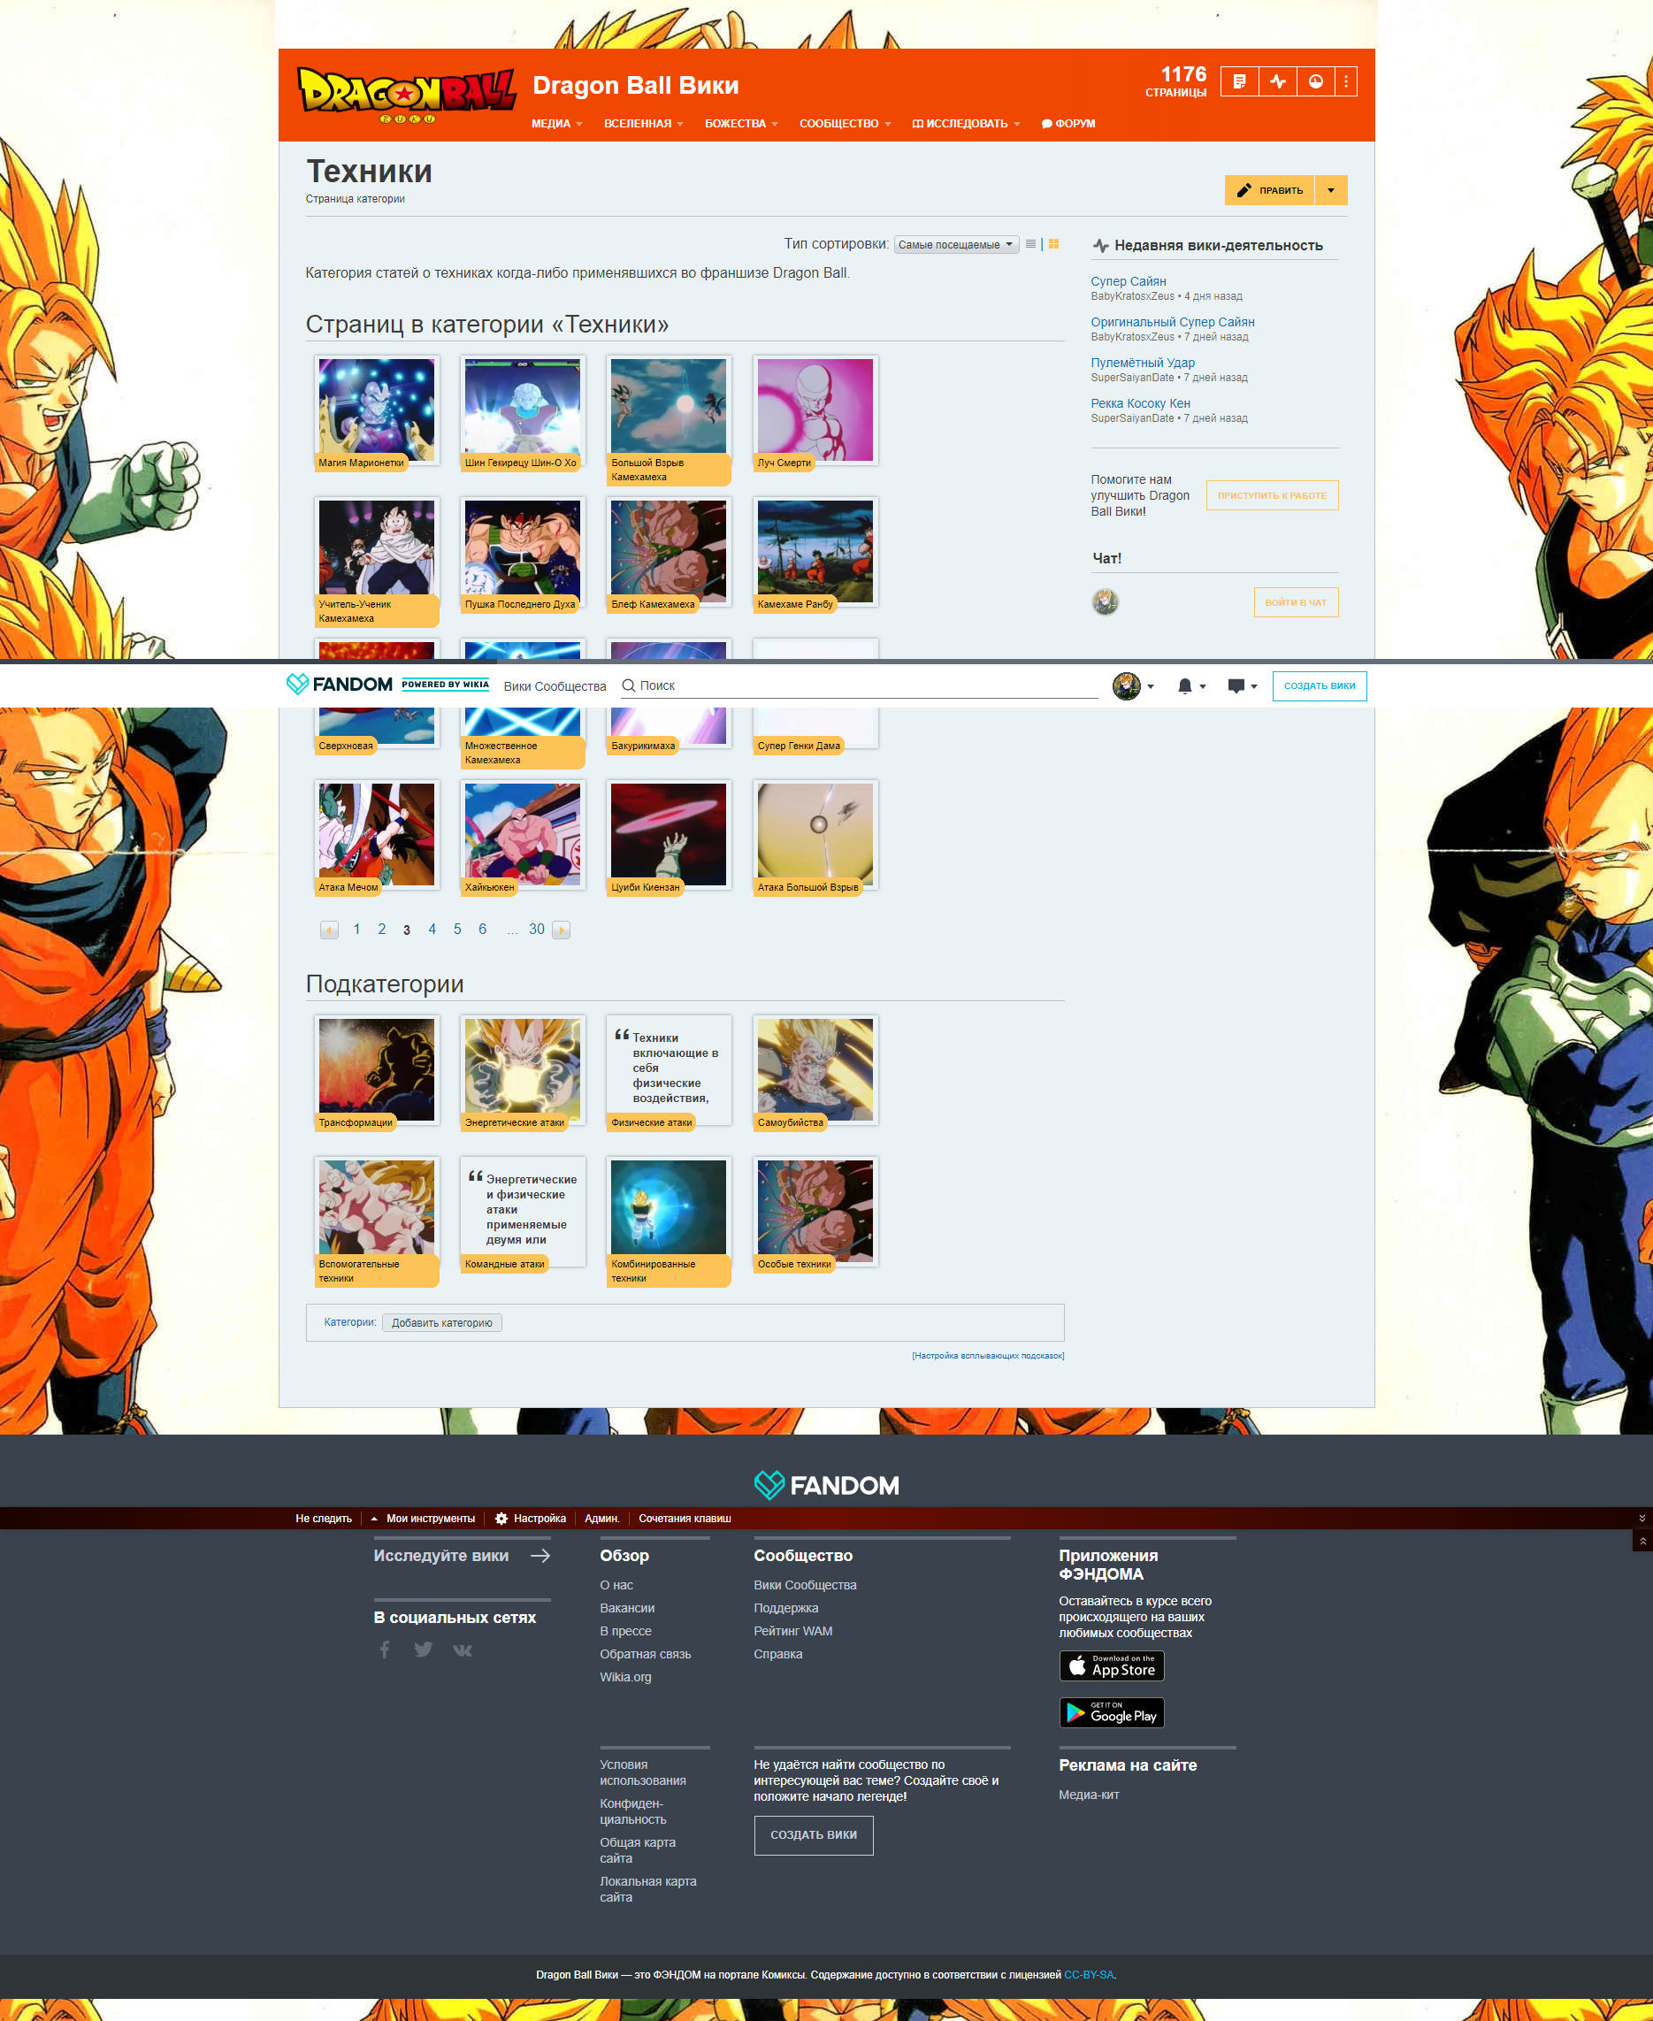Open the Facebook social icon

click(x=385, y=1650)
